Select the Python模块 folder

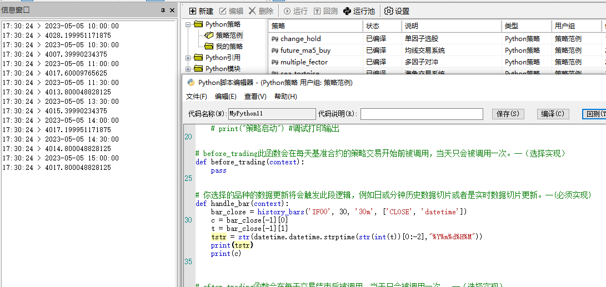(223, 69)
